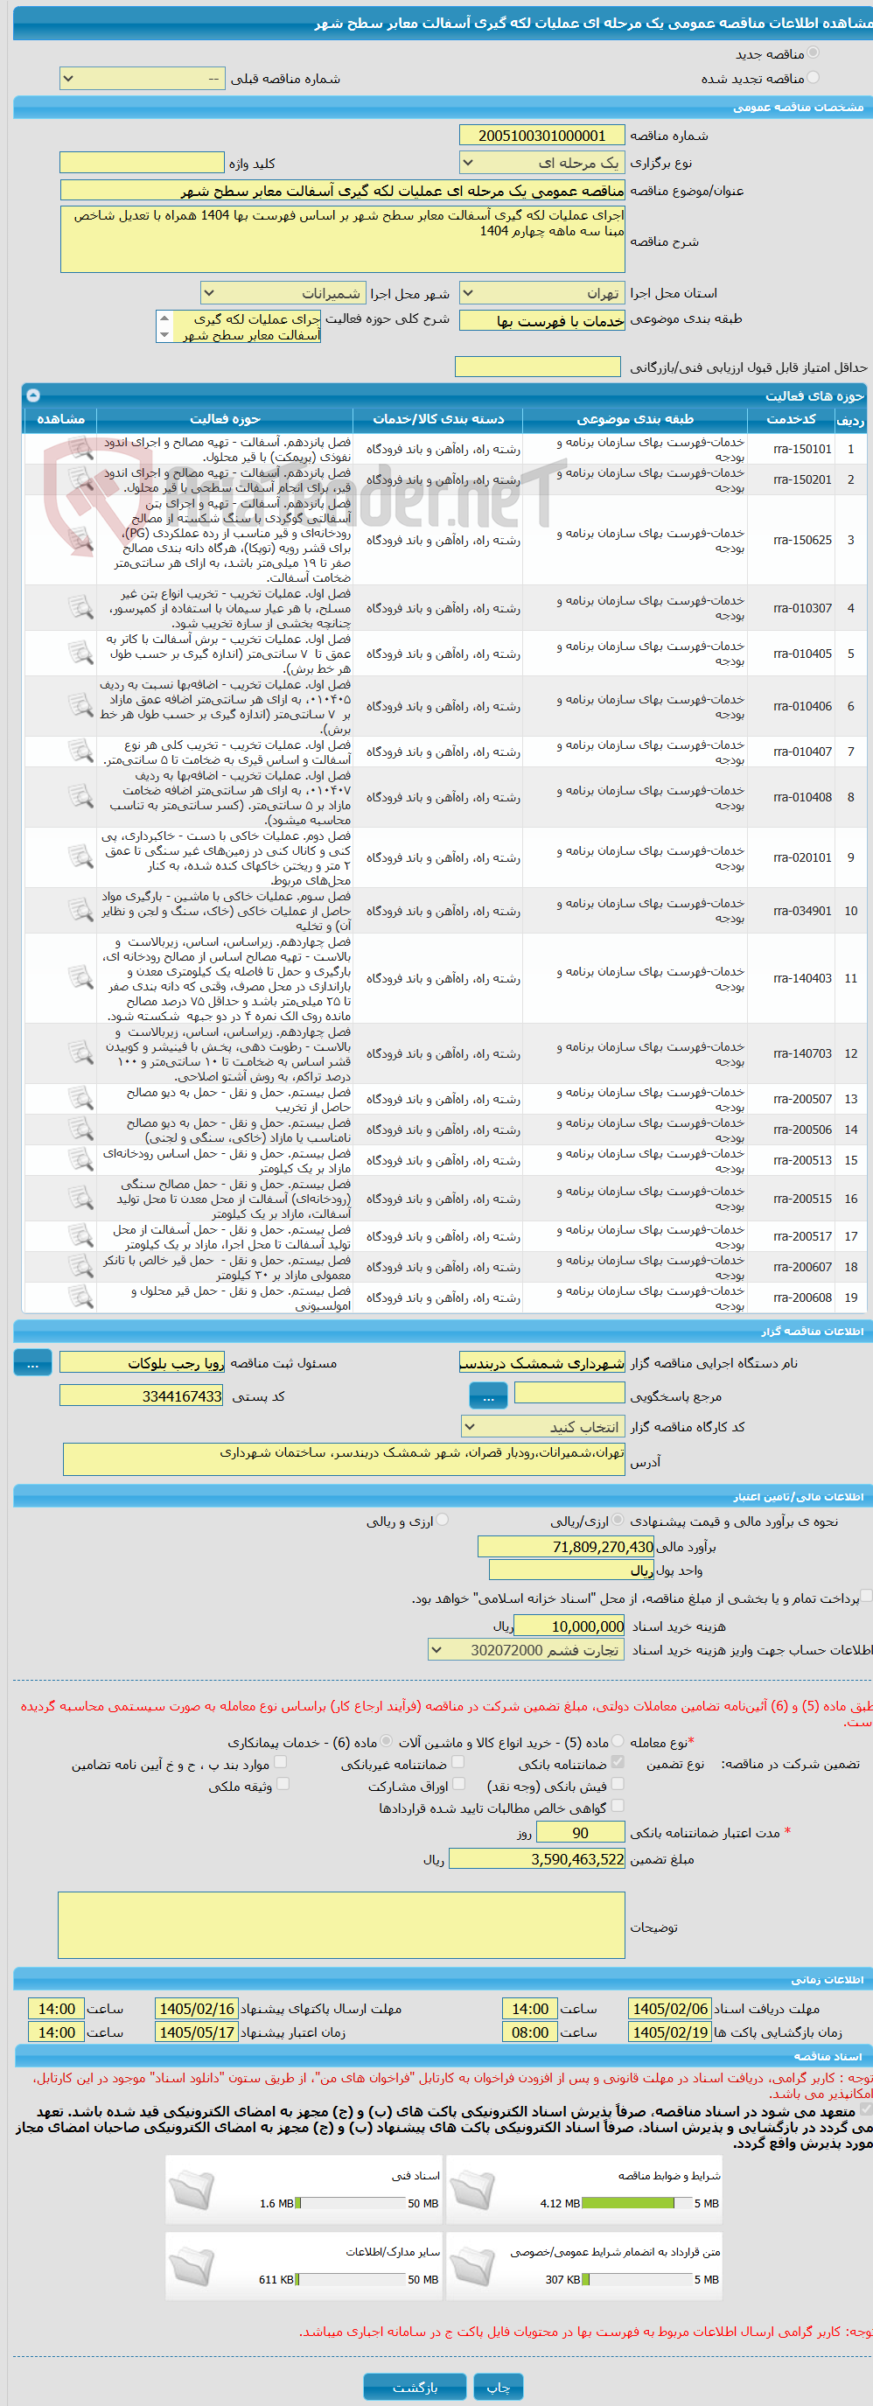
Task: Open the bank account تجارت فشم dropdown
Action: click(x=527, y=1650)
